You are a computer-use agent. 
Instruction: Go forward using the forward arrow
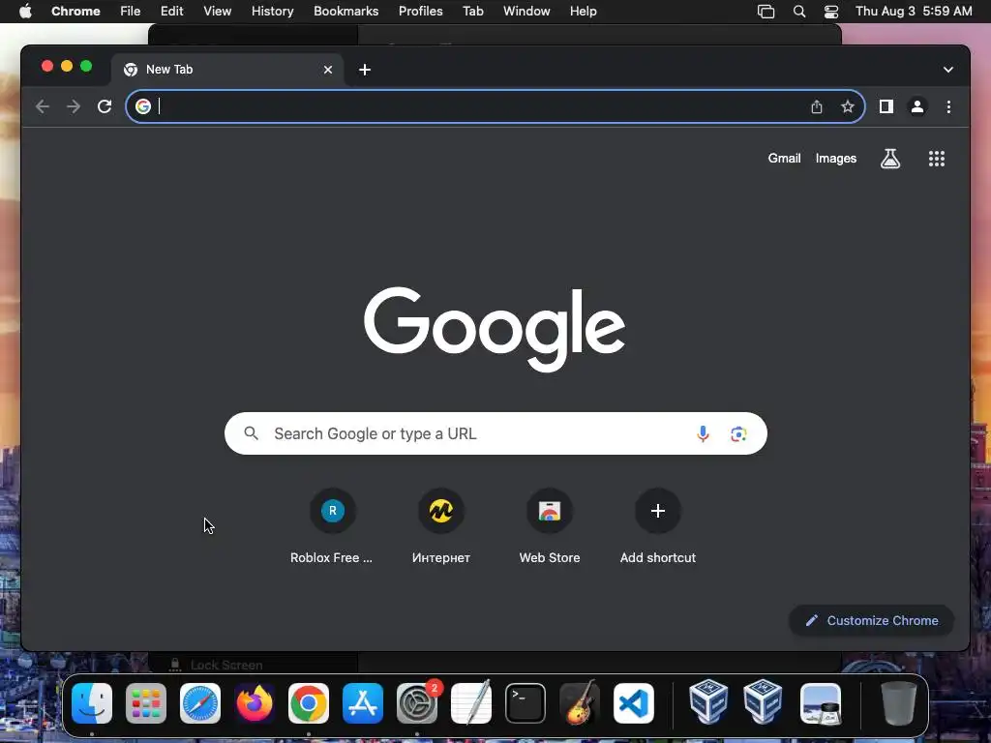coord(74,106)
